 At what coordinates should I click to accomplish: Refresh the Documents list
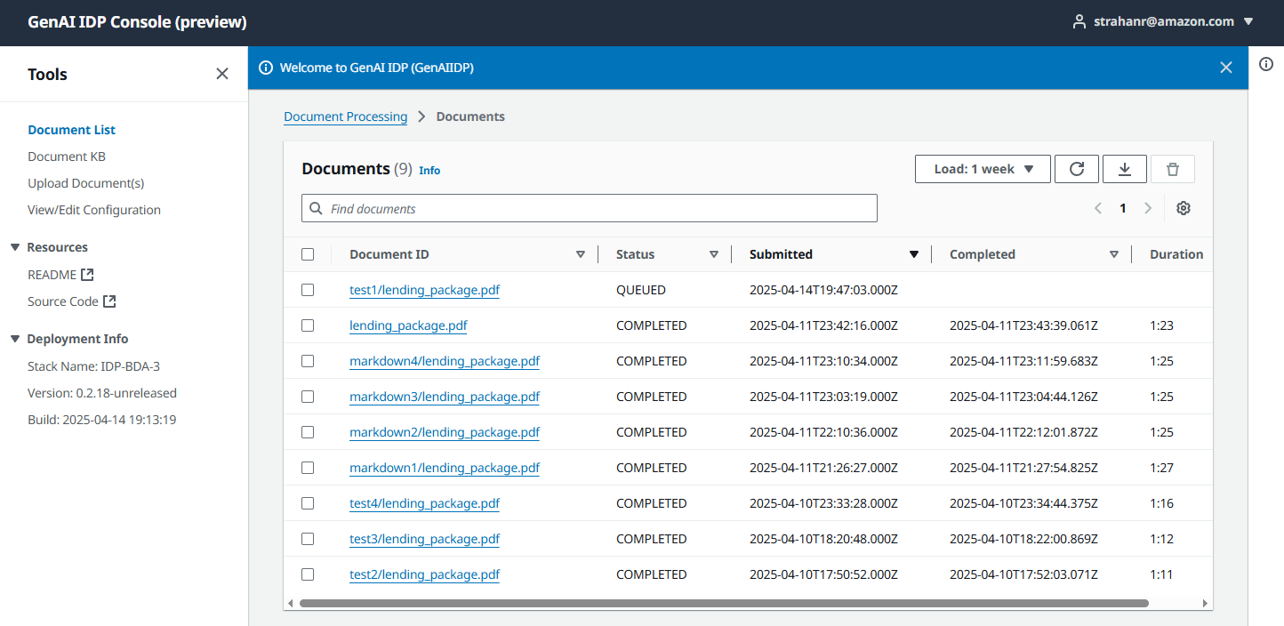pos(1077,168)
